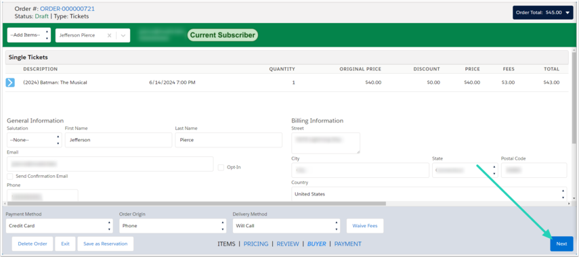
Task: Open the --Add Items-- dropdown
Action: (29, 35)
